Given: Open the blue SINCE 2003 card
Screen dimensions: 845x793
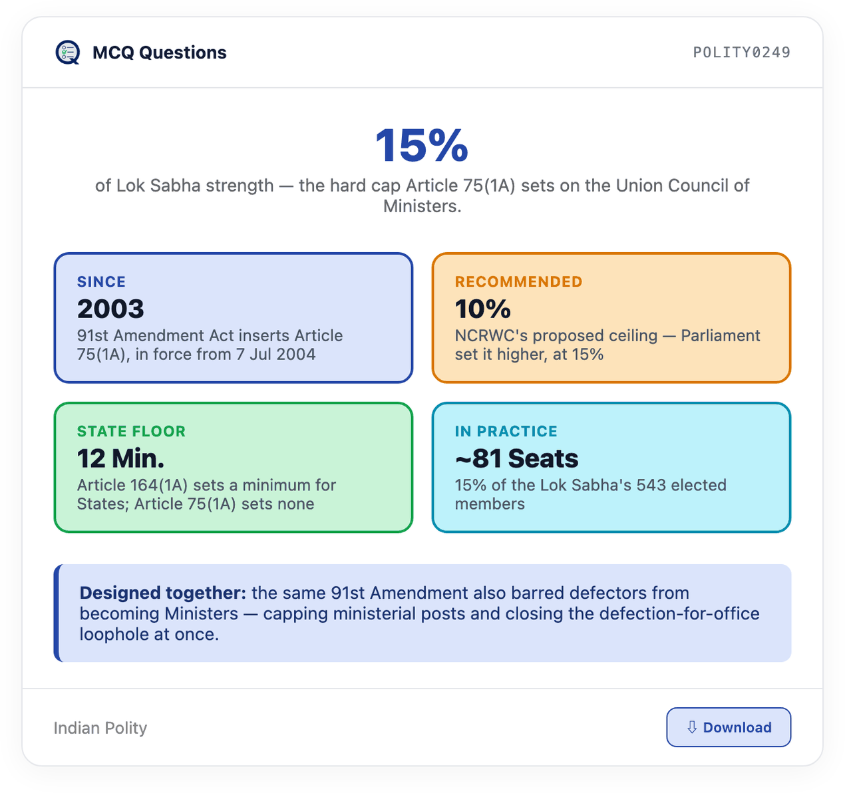Looking at the screenshot, I should (x=234, y=318).
